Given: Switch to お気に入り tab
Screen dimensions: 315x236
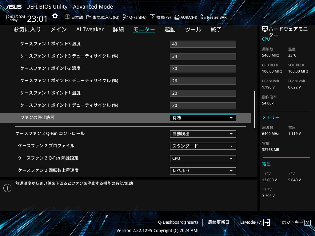Looking at the screenshot, I should 27,29.
